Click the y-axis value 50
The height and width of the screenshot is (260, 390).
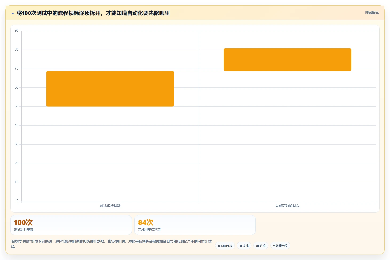point(17,106)
